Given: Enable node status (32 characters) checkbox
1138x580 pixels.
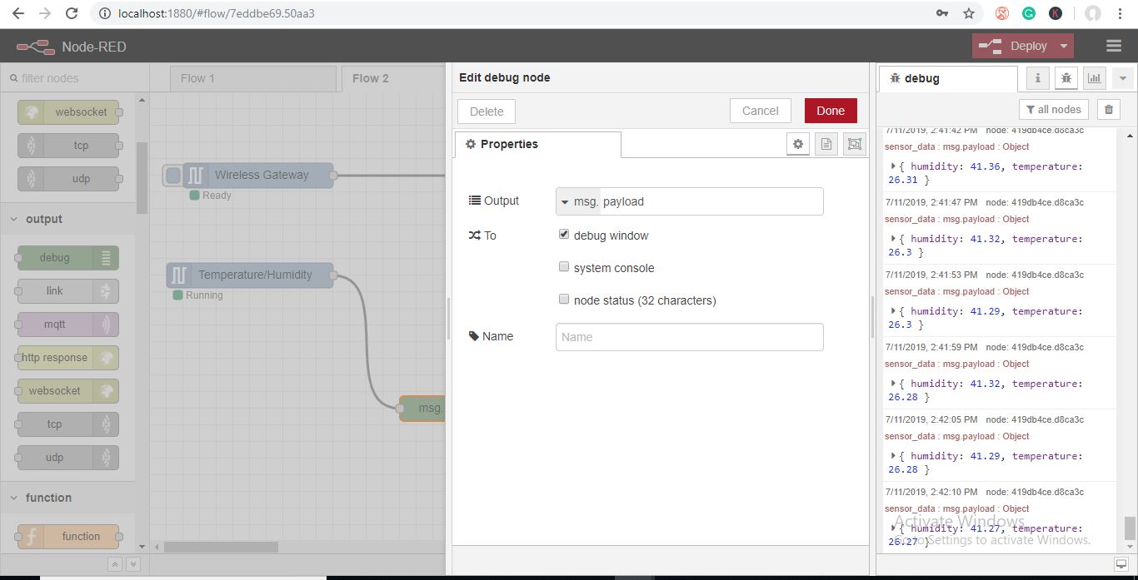Looking at the screenshot, I should [564, 300].
